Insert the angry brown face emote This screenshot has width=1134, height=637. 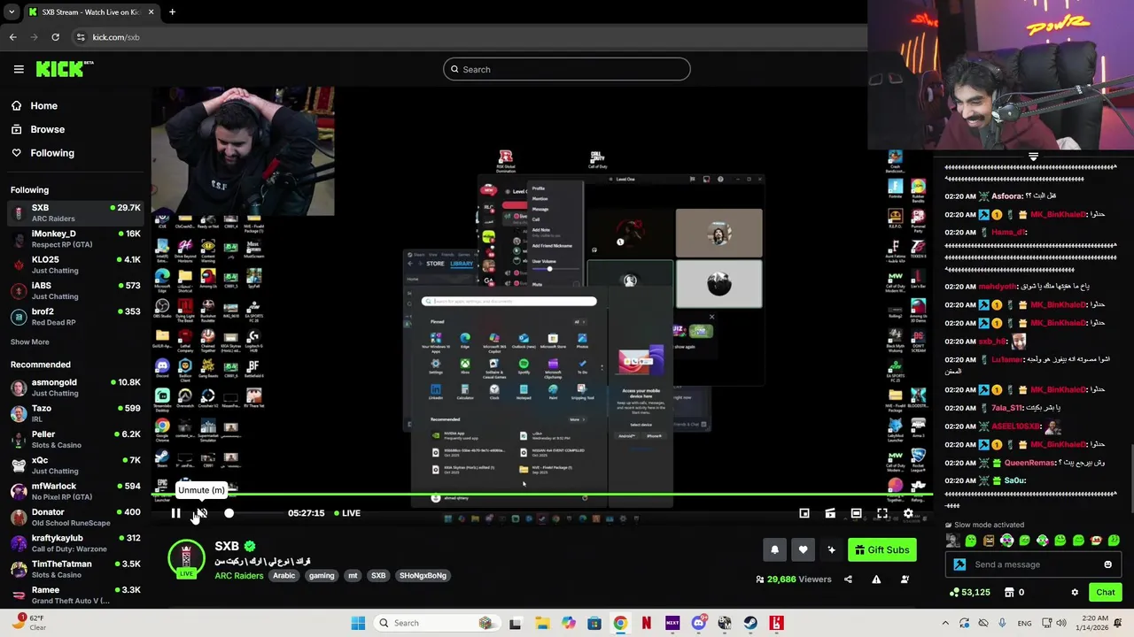click(x=989, y=541)
